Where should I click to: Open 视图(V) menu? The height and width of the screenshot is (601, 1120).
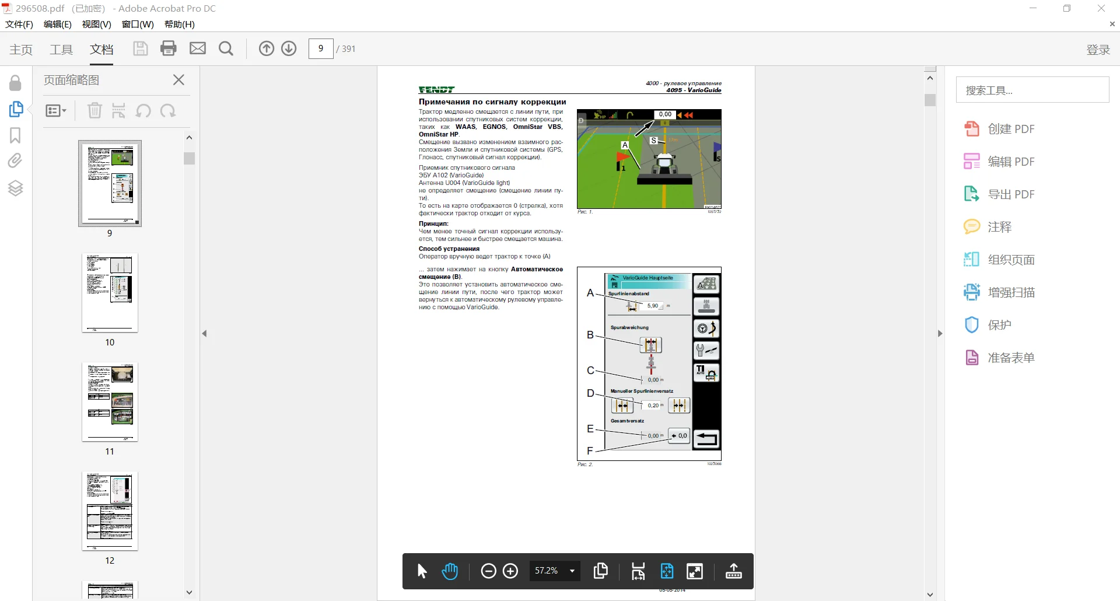pyautogui.click(x=97, y=25)
